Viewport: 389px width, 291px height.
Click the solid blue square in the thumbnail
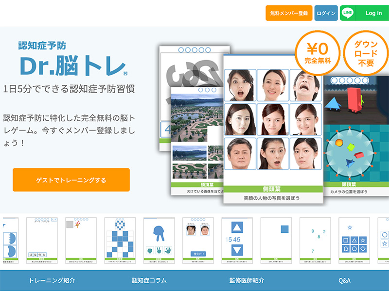(284, 229)
